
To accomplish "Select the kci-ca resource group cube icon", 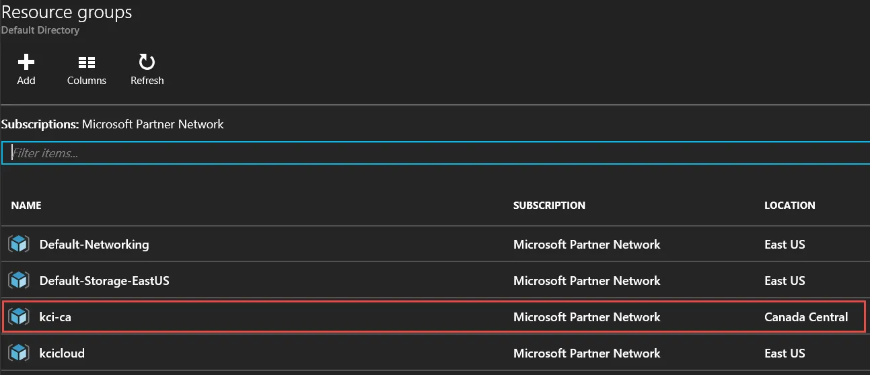I will click(x=19, y=317).
